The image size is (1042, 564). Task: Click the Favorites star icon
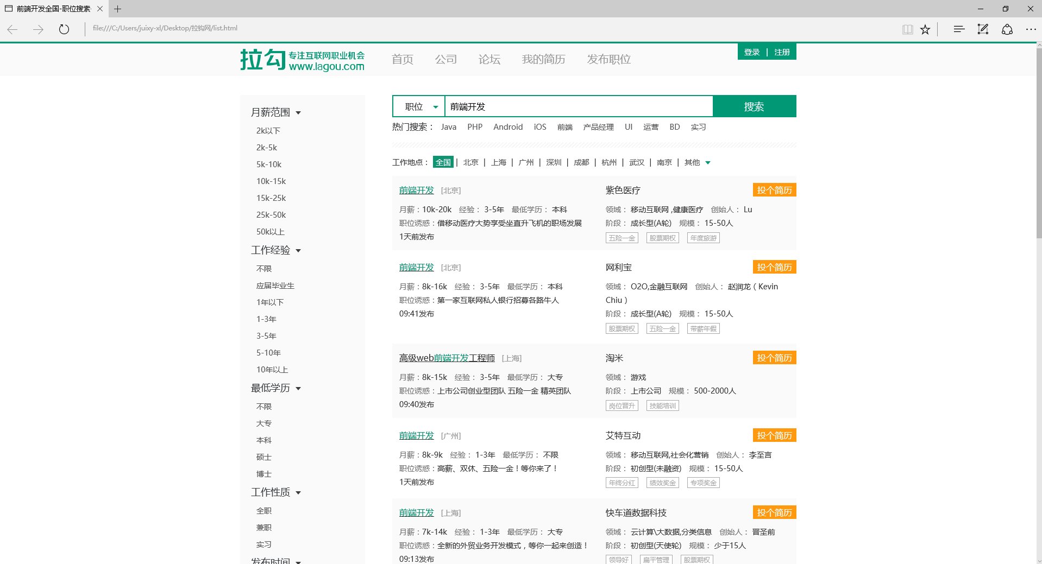coord(925,29)
